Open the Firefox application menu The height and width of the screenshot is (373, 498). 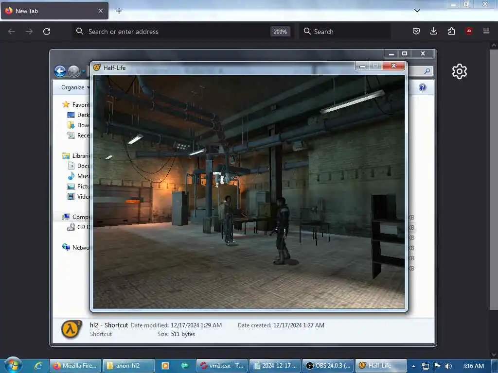tap(486, 31)
